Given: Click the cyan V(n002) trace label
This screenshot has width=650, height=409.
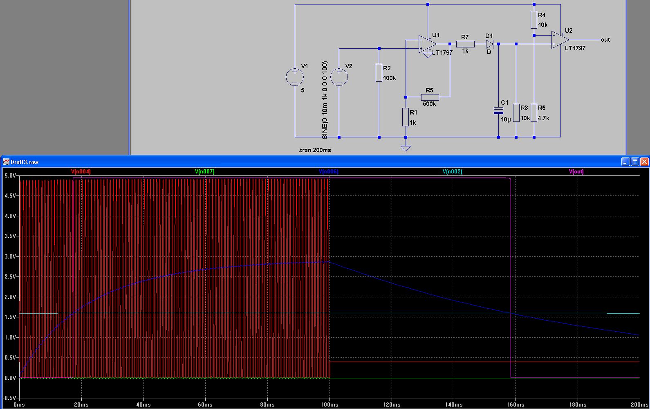Looking at the screenshot, I should pyautogui.click(x=452, y=172).
